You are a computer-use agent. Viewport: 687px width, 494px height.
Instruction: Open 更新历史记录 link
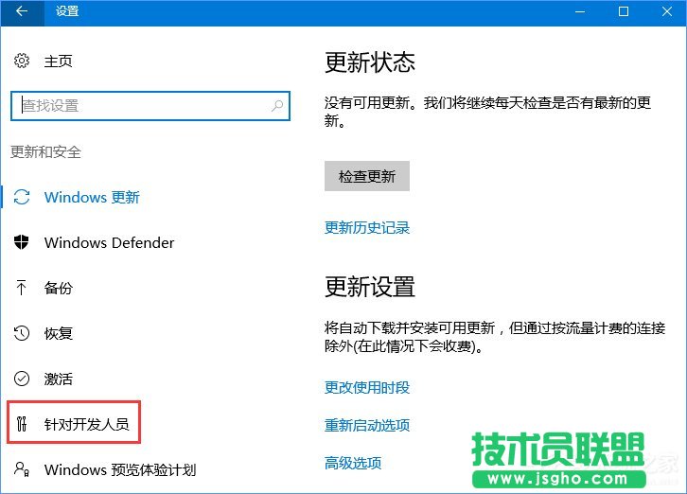[367, 227]
